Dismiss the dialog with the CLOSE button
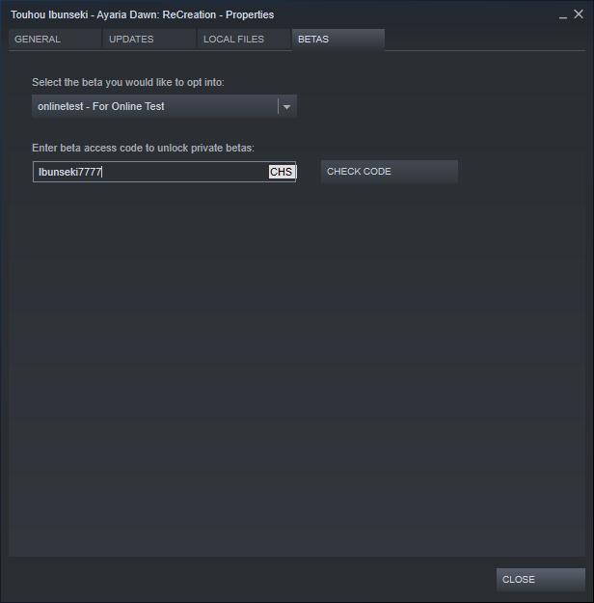The width and height of the screenshot is (594, 603). click(x=541, y=579)
